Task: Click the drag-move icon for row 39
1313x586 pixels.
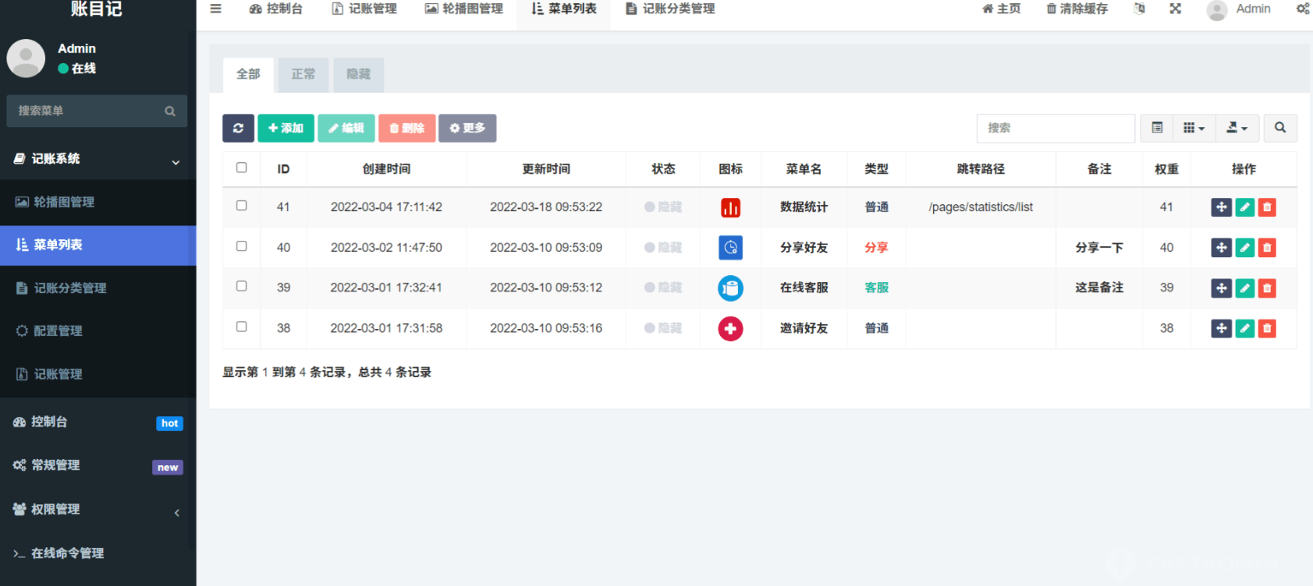Action: pos(1221,288)
